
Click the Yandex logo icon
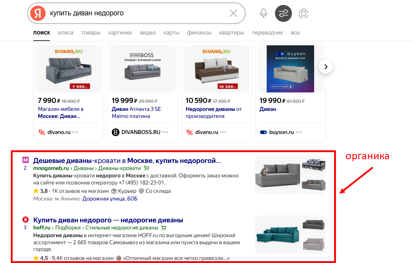click(38, 13)
